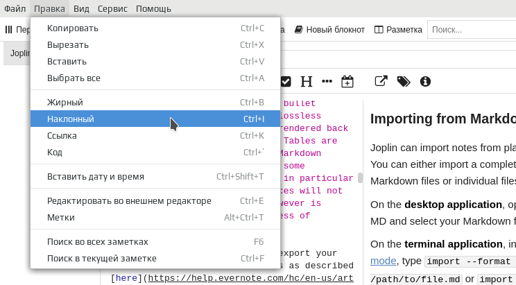Viewport: 516px width, 285px height.
Task: Open the Сервис menu
Action: pyautogui.click(x=112, y=8)
